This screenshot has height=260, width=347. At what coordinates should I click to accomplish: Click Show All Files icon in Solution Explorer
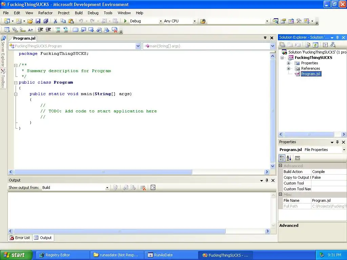(x=308, y=45)
